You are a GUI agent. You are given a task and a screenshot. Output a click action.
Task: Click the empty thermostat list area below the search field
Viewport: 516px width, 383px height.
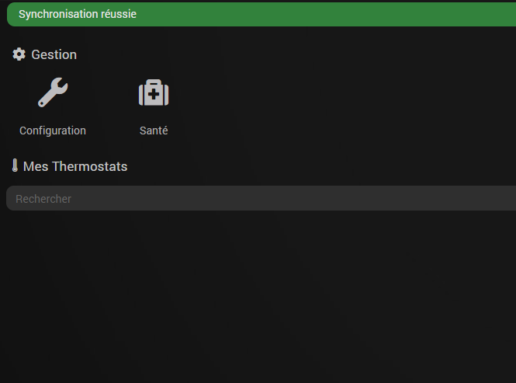261,297
